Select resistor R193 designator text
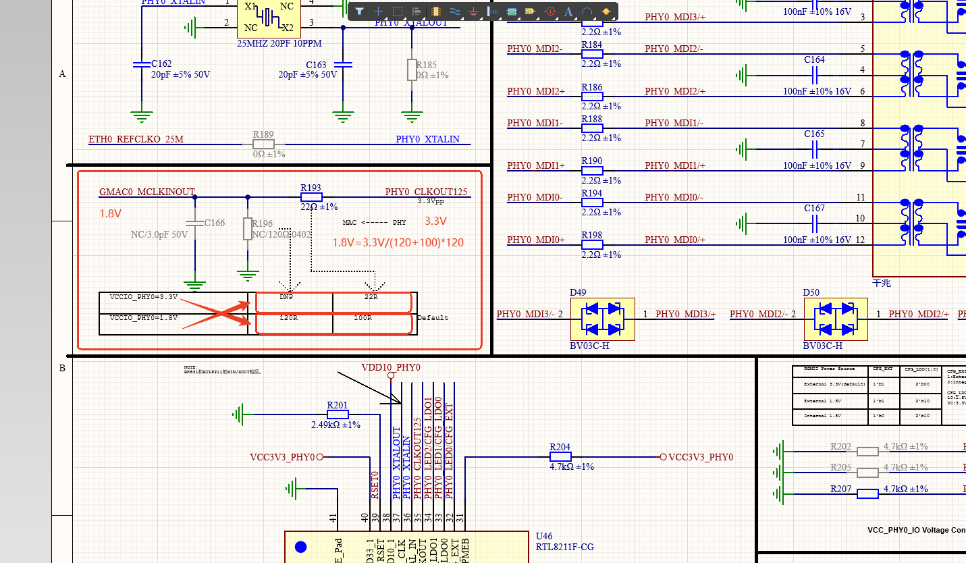This screenshot has height=563, width=966. point(311,188)
